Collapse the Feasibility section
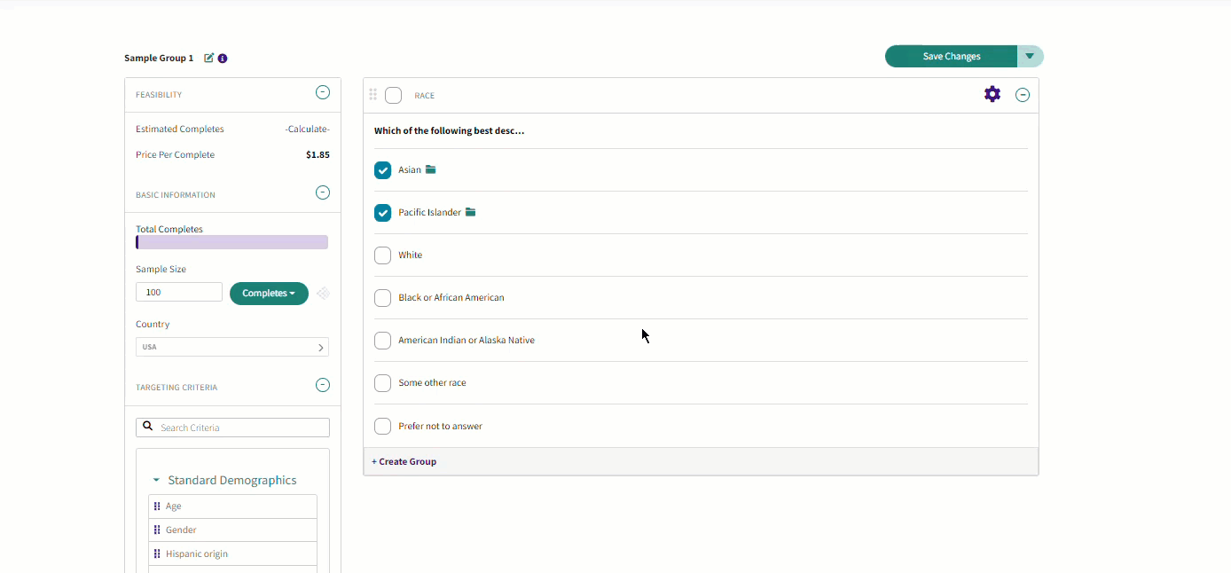 [x=323, y=92]
